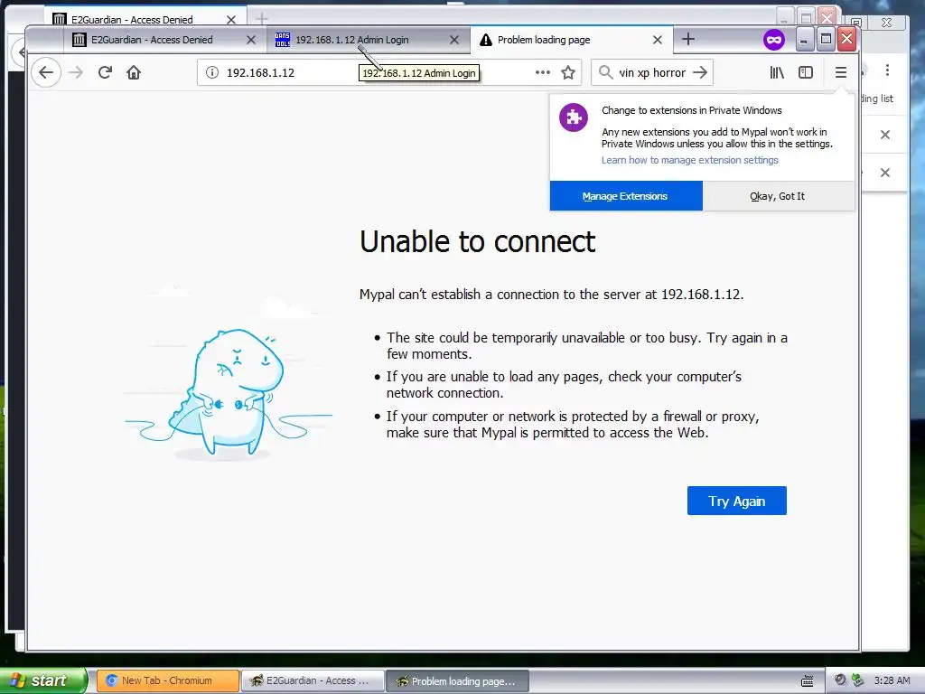Click the network tray icon

click(858, 680)
